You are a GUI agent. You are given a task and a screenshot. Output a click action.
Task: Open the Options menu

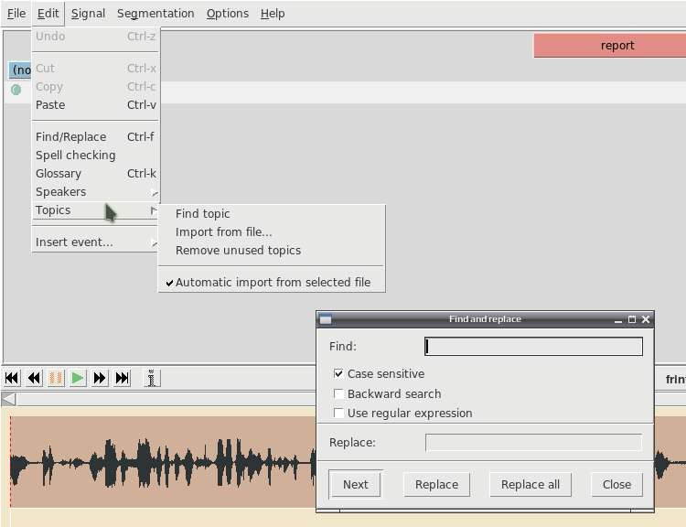click(x=228, y=14)
